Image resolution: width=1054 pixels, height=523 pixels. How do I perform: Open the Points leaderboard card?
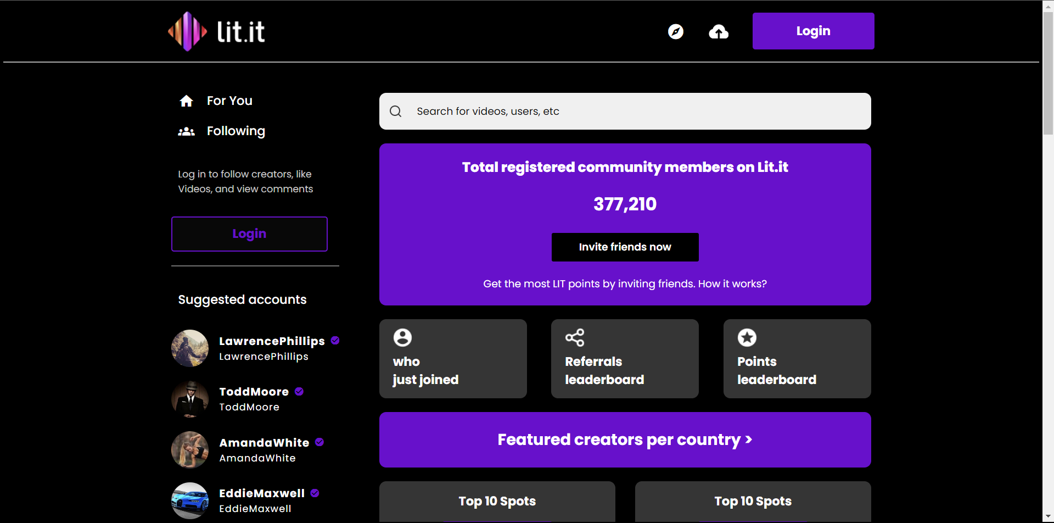pyautogui.click(x=797, y=359)
